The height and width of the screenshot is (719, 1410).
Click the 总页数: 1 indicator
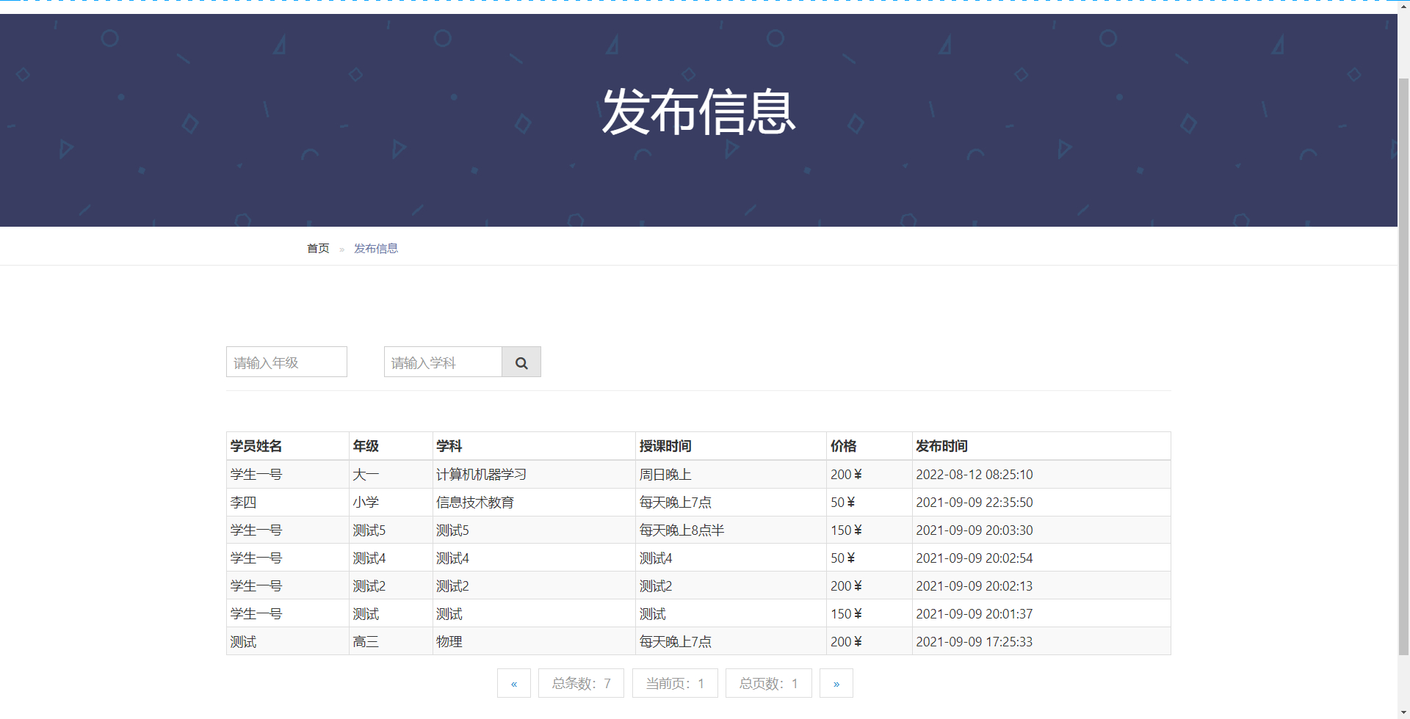(x=768, y=683)
